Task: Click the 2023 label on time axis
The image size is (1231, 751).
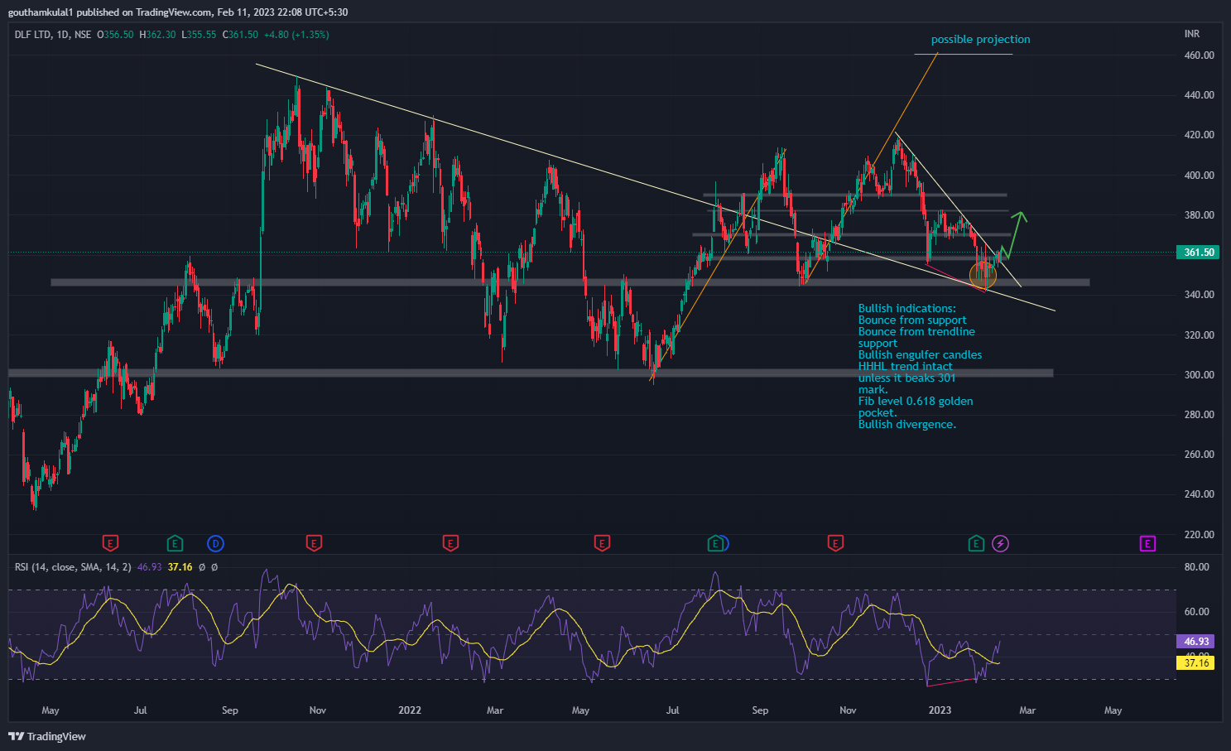Action: [940, 710]
